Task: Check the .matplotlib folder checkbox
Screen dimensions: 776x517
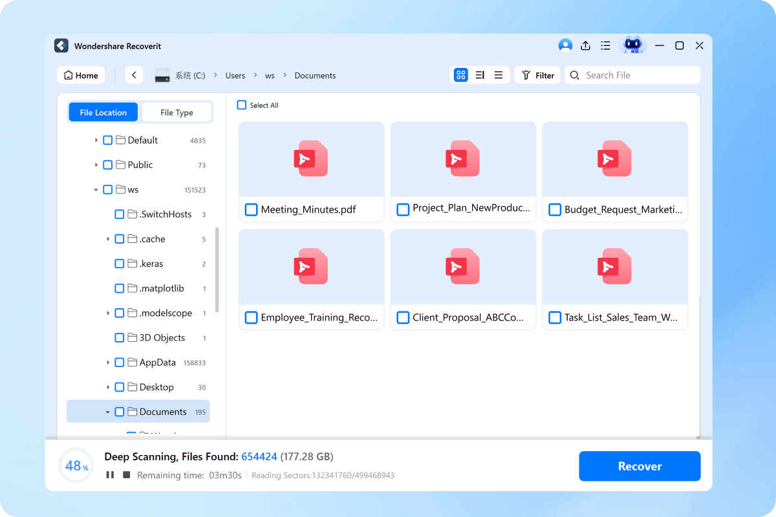Action: tap(120, 288)
